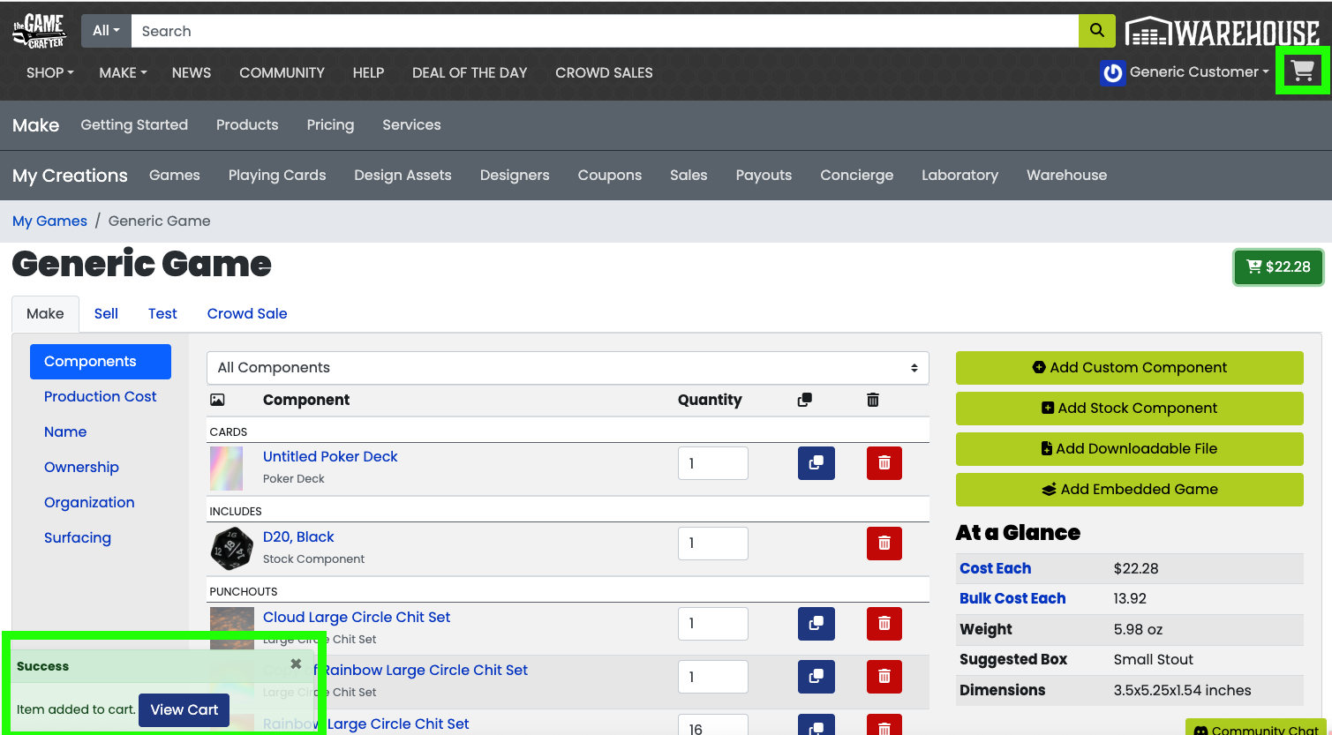Screen dimensions: 1332x735
Task: Open Payouts under My Creations
Action: [764, 176]
